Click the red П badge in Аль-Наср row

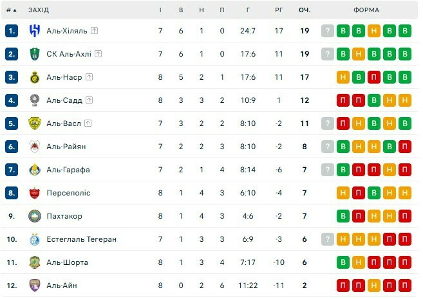pyautogui.click(x=374, y=77)
